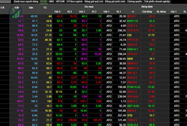Screen dimensions: 187x126
Task: Click the Giá khớp column header
Action: coord(147,12)
